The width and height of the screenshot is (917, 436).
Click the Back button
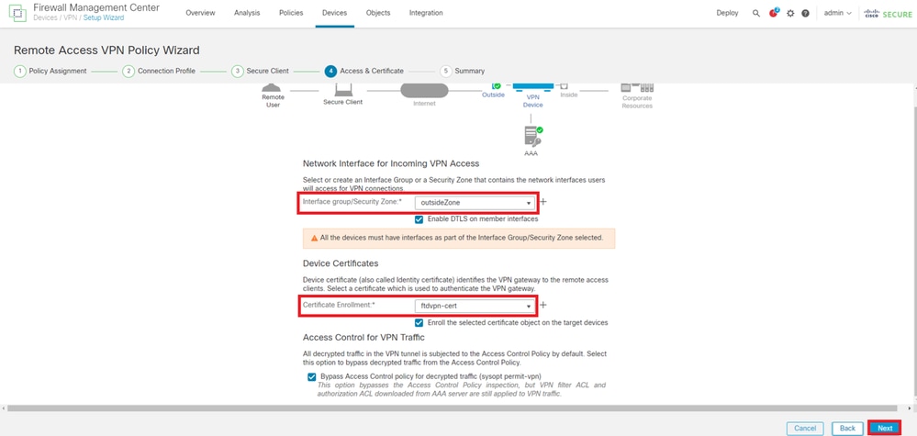click(847, 429)
